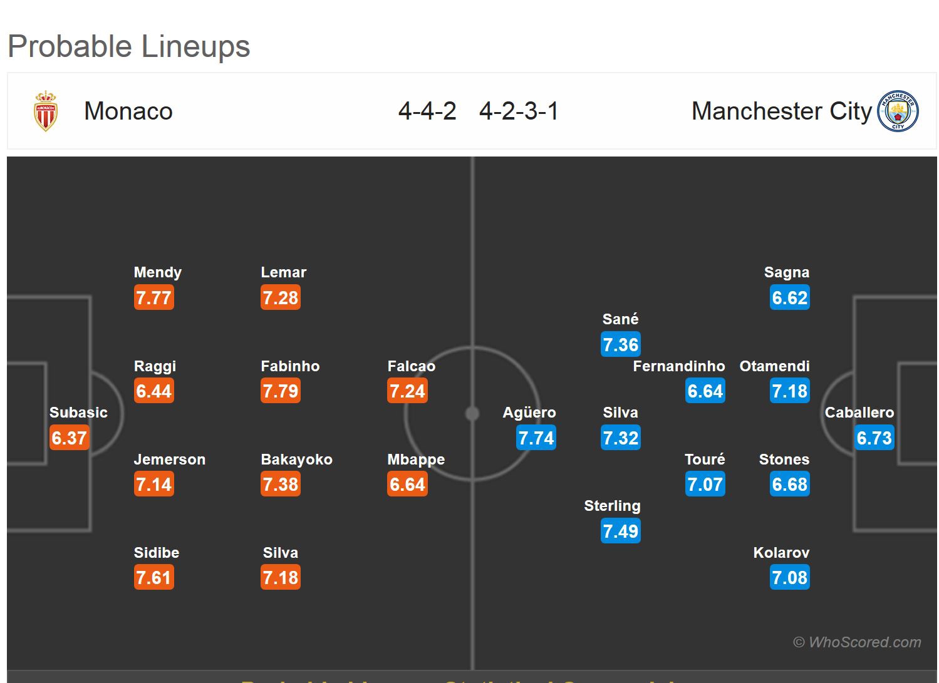
Task: Click the Monaco club crest icon
Action: 45,111
